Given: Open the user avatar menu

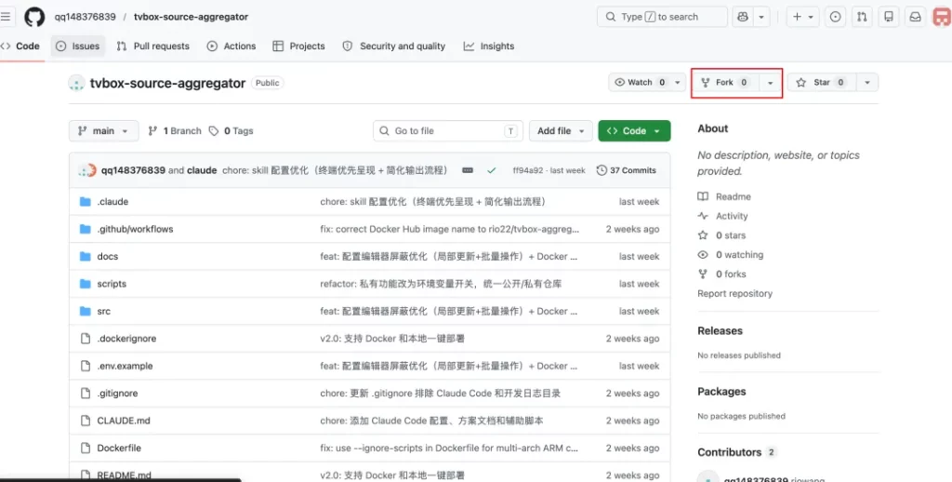Looking at the screenshot, I should (x=942, y=17).
